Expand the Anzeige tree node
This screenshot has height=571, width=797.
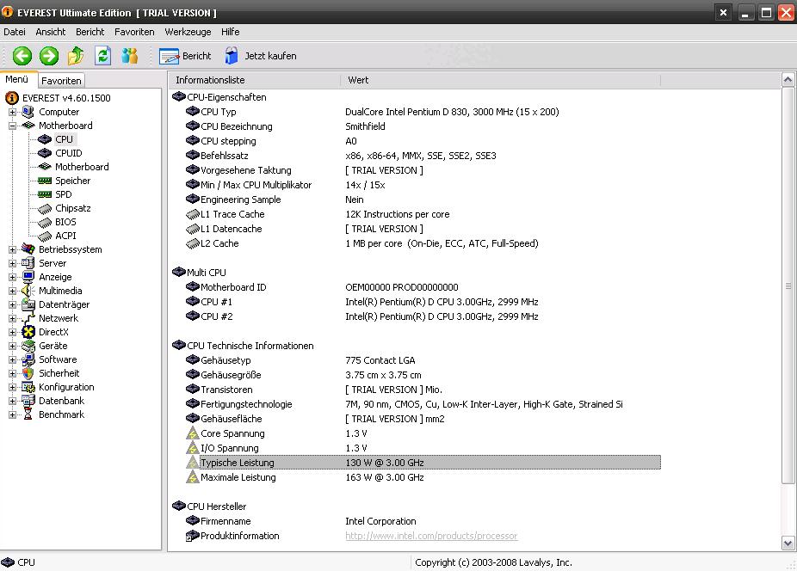(x=12, y=277)
